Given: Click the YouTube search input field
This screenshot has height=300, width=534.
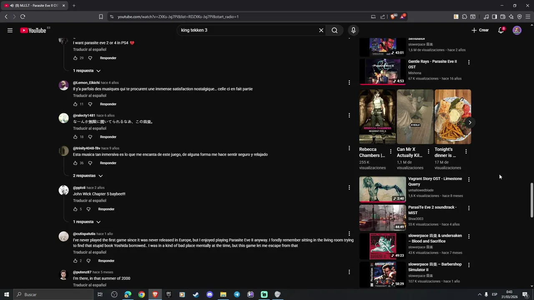Looking at the screenshot, I should coord(248,30).
